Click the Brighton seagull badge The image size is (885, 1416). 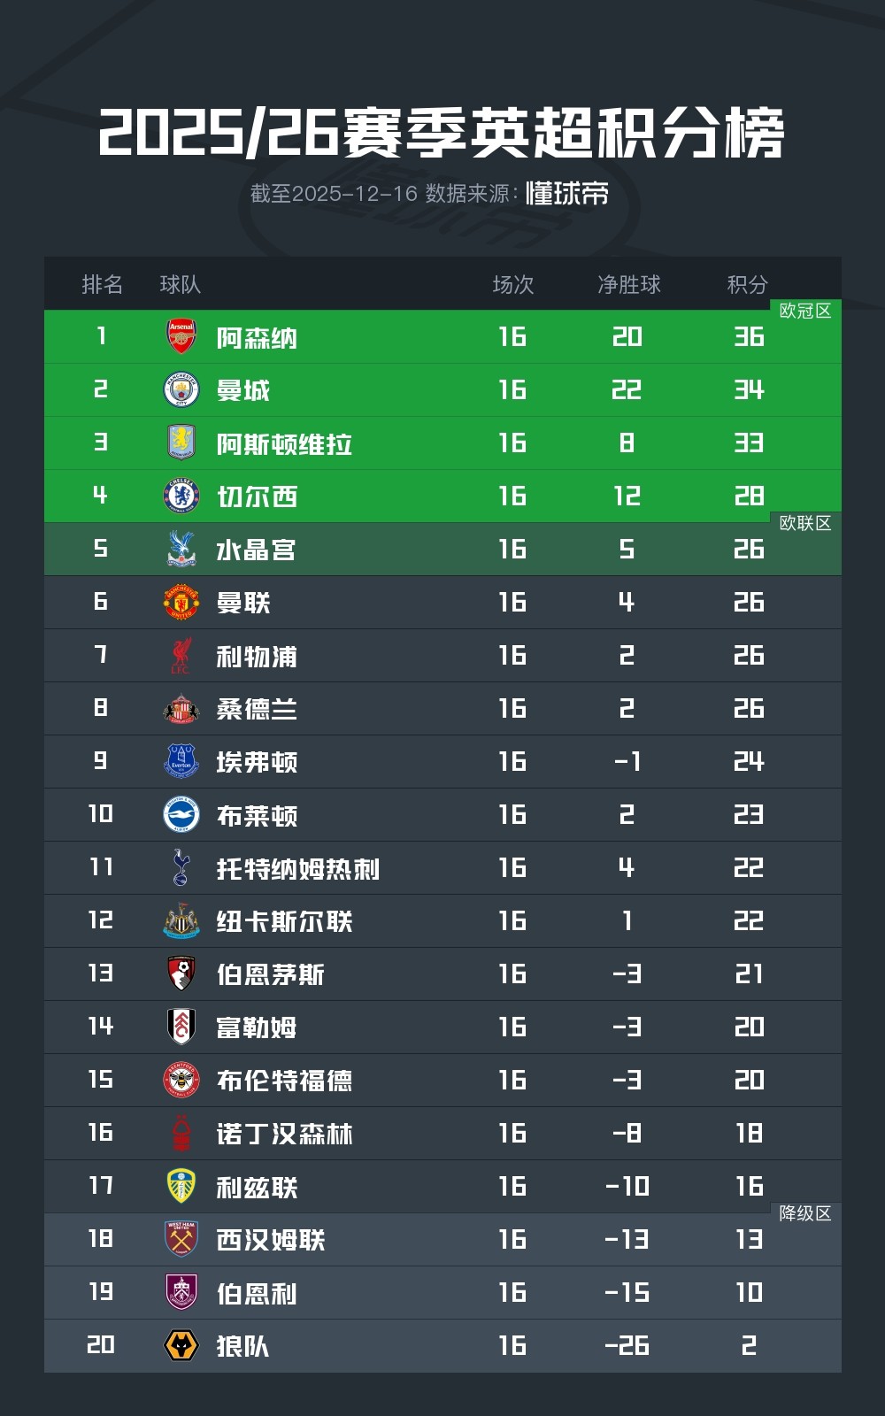pos(181,814)
